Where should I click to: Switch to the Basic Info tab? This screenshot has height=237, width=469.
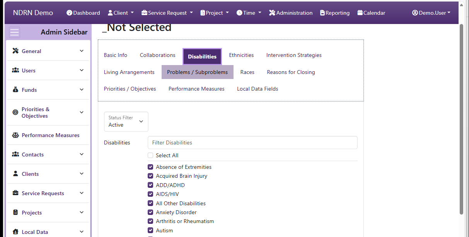[x=115, y=55]
